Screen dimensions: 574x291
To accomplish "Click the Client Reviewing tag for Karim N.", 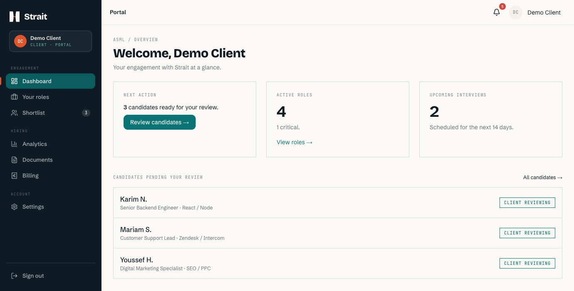I will 527,202.
